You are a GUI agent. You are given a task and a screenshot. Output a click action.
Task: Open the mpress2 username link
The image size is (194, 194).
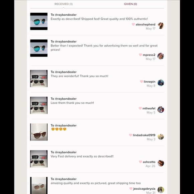(x=149, y=55)
